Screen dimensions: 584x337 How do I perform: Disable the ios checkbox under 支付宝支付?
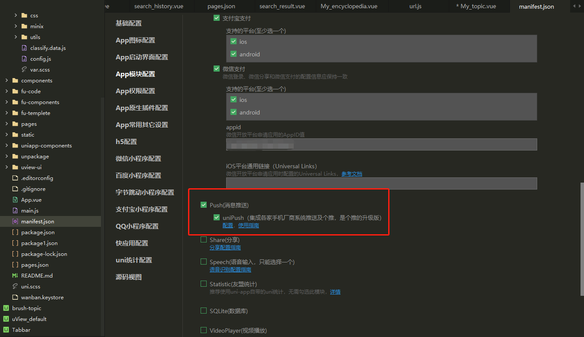pyautogui.click(x=233, y=41)
